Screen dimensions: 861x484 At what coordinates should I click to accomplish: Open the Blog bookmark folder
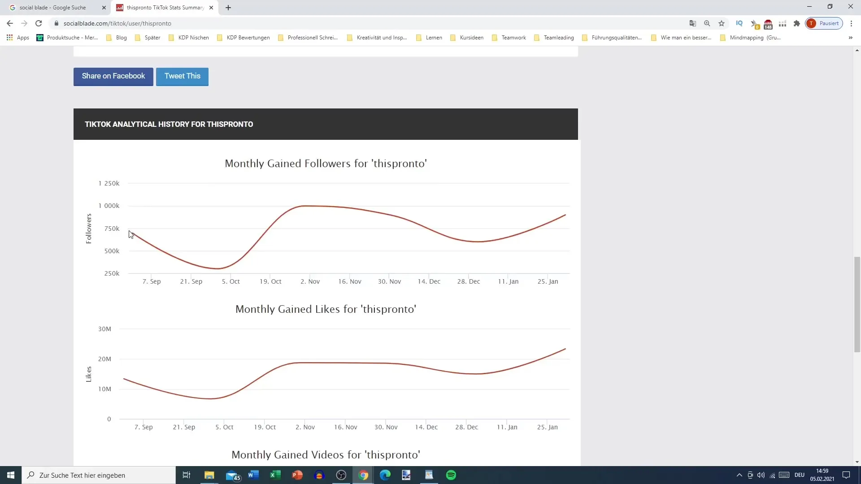pos(117,38)
